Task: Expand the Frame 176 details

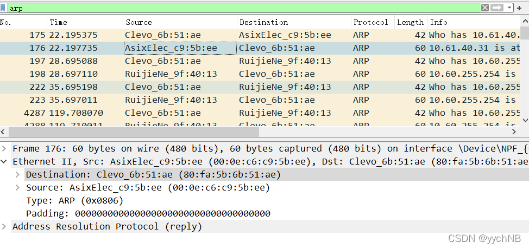Action: pos(4,148)
